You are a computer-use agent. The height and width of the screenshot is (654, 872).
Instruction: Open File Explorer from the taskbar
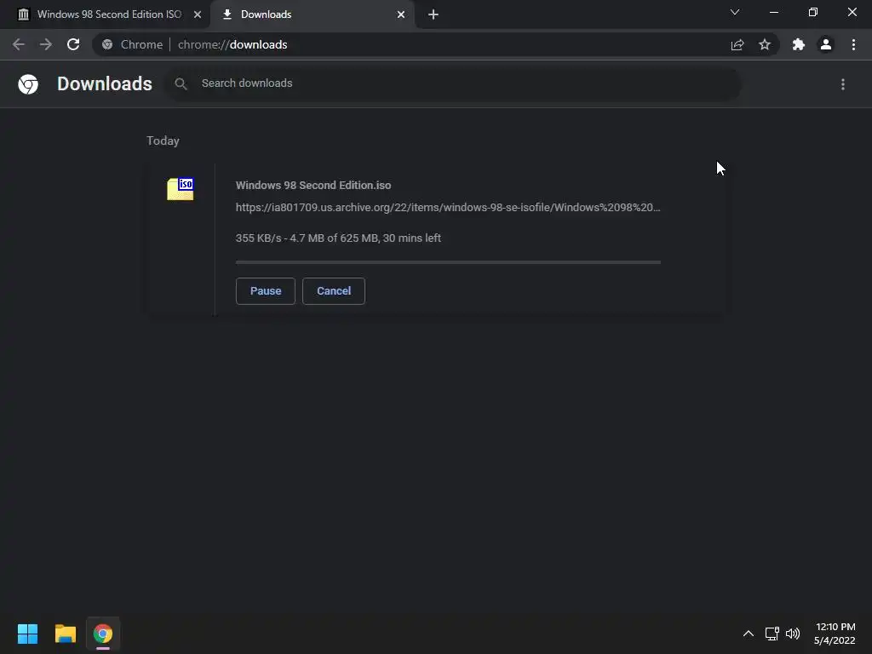[65, 634]
